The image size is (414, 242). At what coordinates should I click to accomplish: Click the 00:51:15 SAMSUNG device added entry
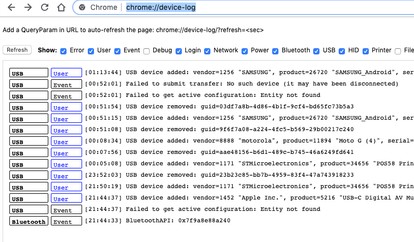(x=270, y=118)
